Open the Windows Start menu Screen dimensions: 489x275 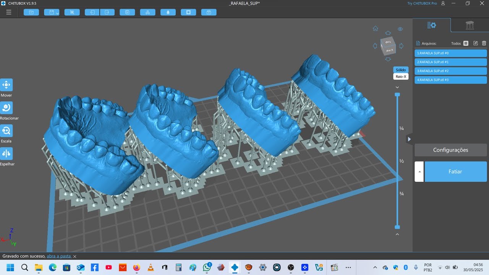coord(10,267)
